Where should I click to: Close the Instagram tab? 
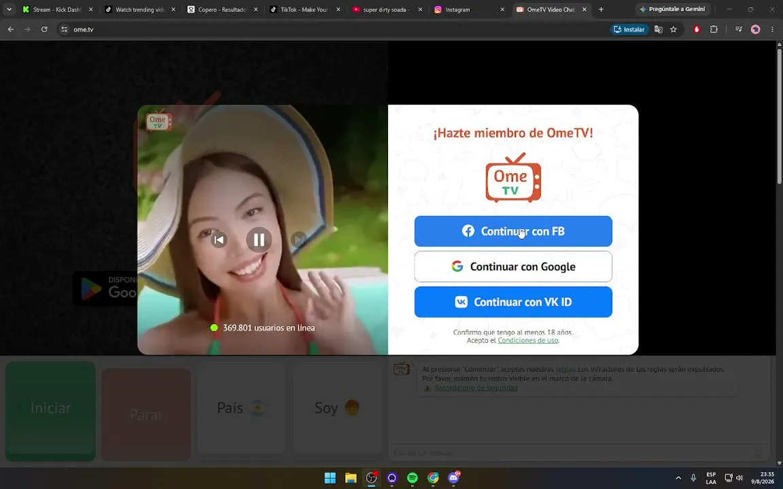(x=502, y=10)
